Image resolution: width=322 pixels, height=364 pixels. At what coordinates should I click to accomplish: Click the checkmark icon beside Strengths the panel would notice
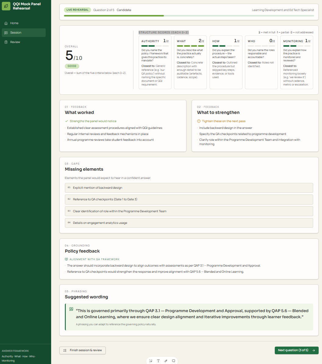66,121
